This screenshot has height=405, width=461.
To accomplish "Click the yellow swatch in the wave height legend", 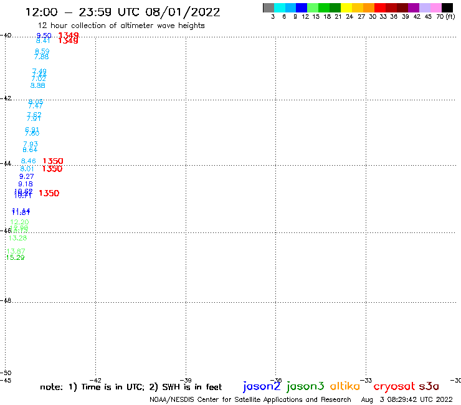I will pyautogui.click(x=346, y=7).
